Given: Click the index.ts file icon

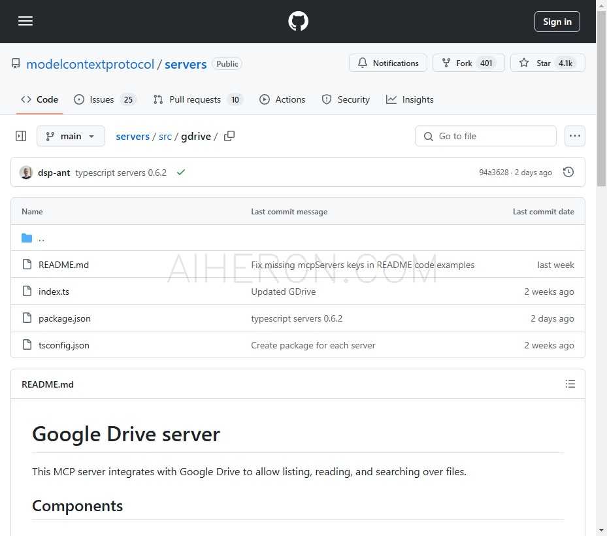Looking at the screenshot, I should (x=27, y=292).
